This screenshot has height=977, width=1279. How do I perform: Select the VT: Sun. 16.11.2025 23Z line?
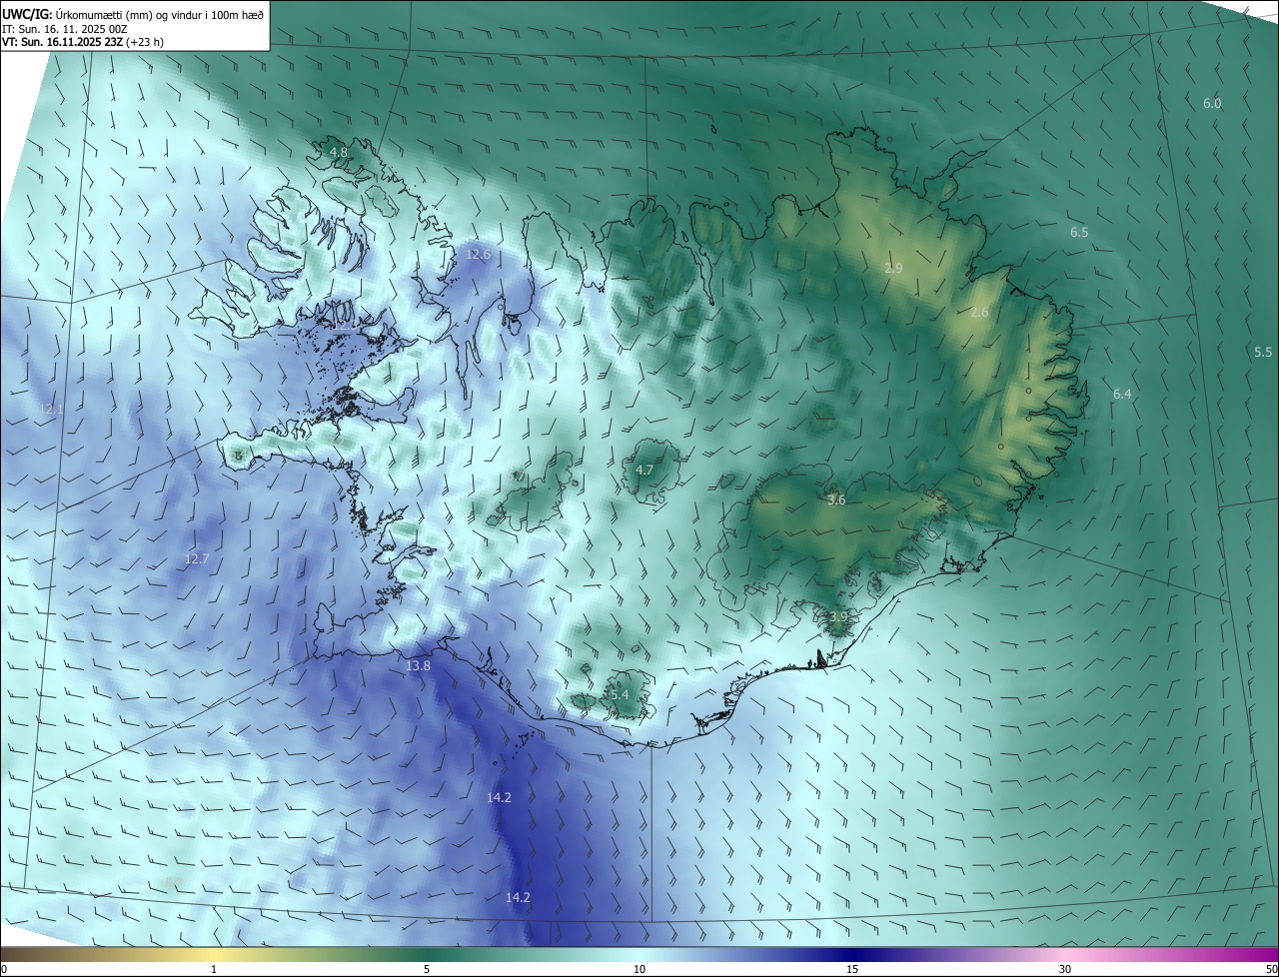tap(62, 42)
